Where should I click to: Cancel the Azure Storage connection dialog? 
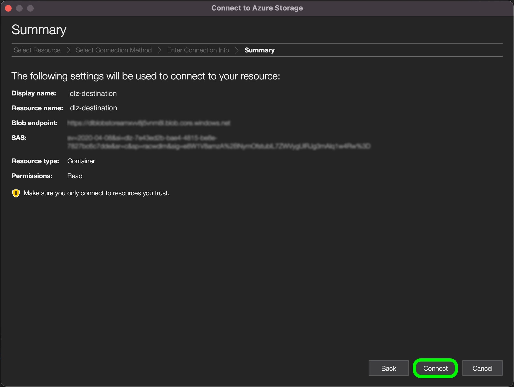pyautogui.click(x=482, y=368)
